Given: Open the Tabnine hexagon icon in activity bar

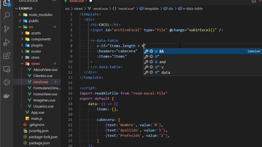Looking at the screenshot, I should pyautogui.click(x=7, y=82).
